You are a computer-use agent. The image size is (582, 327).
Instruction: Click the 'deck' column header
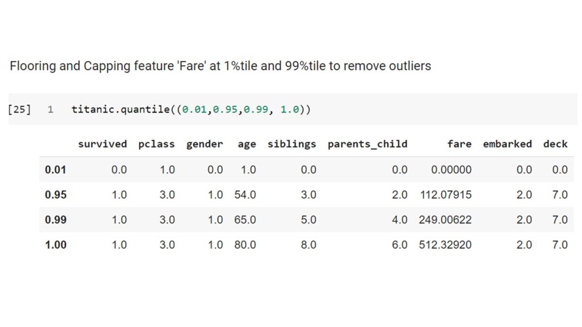pos(555,144)
